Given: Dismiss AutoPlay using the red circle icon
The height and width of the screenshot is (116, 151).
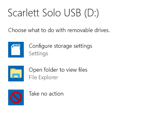Looking at the screenshot, I should 16,97.
